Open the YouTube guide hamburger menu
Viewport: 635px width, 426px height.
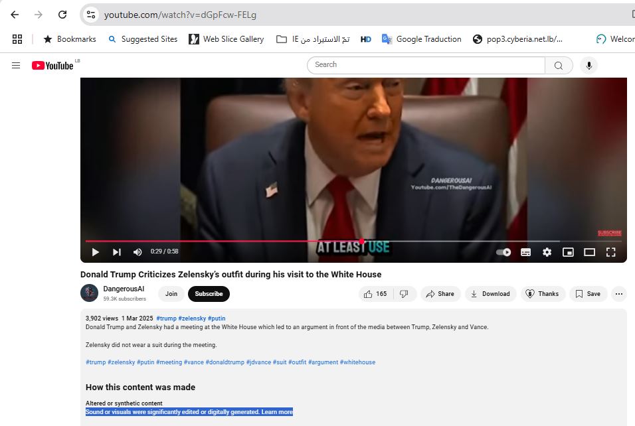[x=16, y=65]
